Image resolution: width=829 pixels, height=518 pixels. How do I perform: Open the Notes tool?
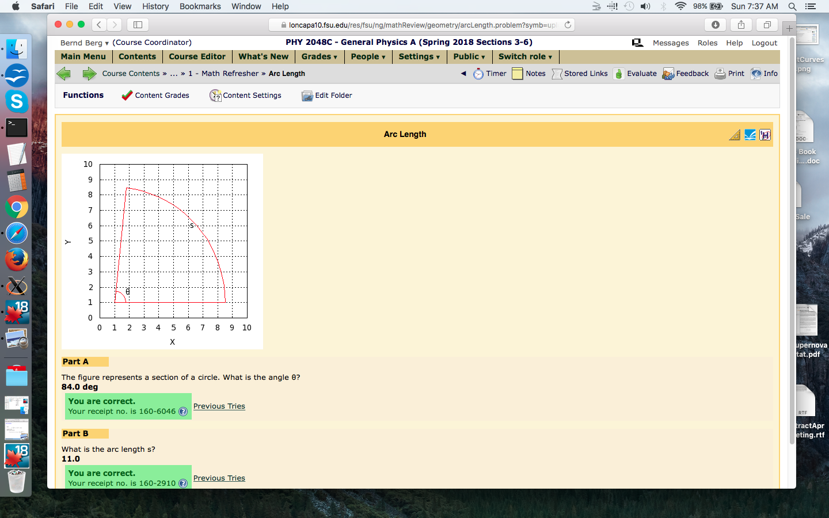pos(528,74)
